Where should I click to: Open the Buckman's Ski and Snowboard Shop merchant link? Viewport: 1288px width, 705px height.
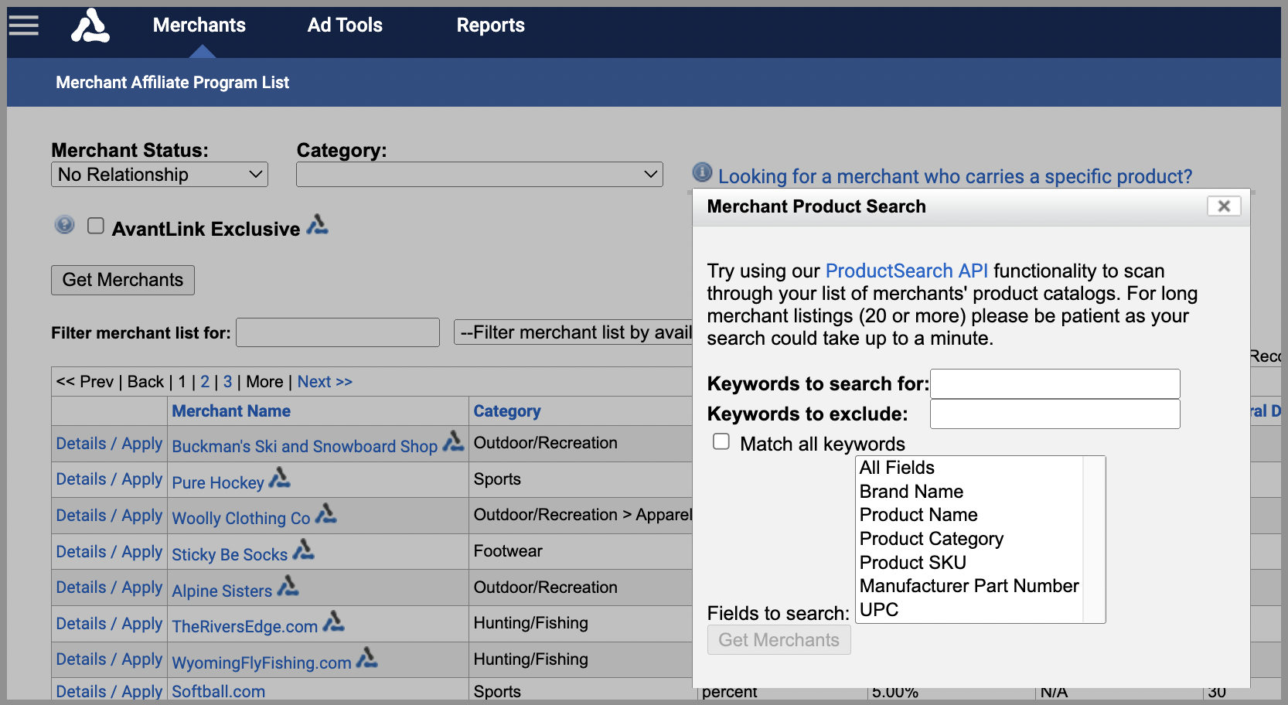[305, 447]
